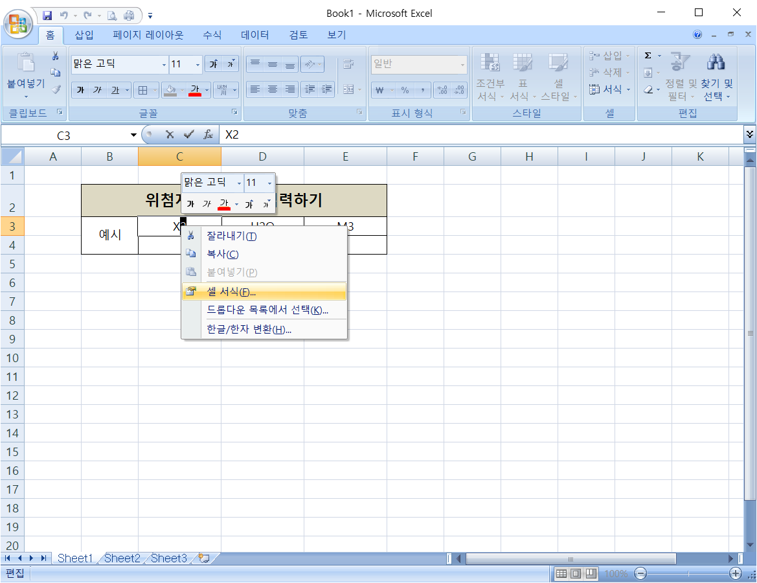The image size is (757, 583).
Task: Click zoom in plus button
Action: pos(735,573)
